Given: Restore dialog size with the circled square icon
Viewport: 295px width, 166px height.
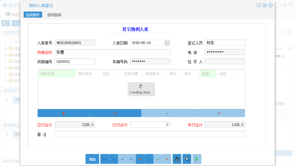Looking at the screenshot, I should click(x=264, y=5).
